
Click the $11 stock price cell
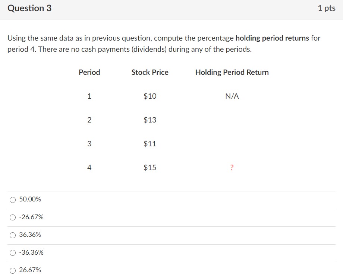(150, 144)
